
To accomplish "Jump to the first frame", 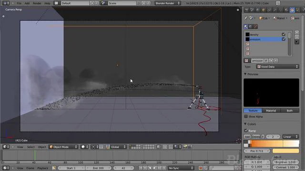I will click(141, 168).
